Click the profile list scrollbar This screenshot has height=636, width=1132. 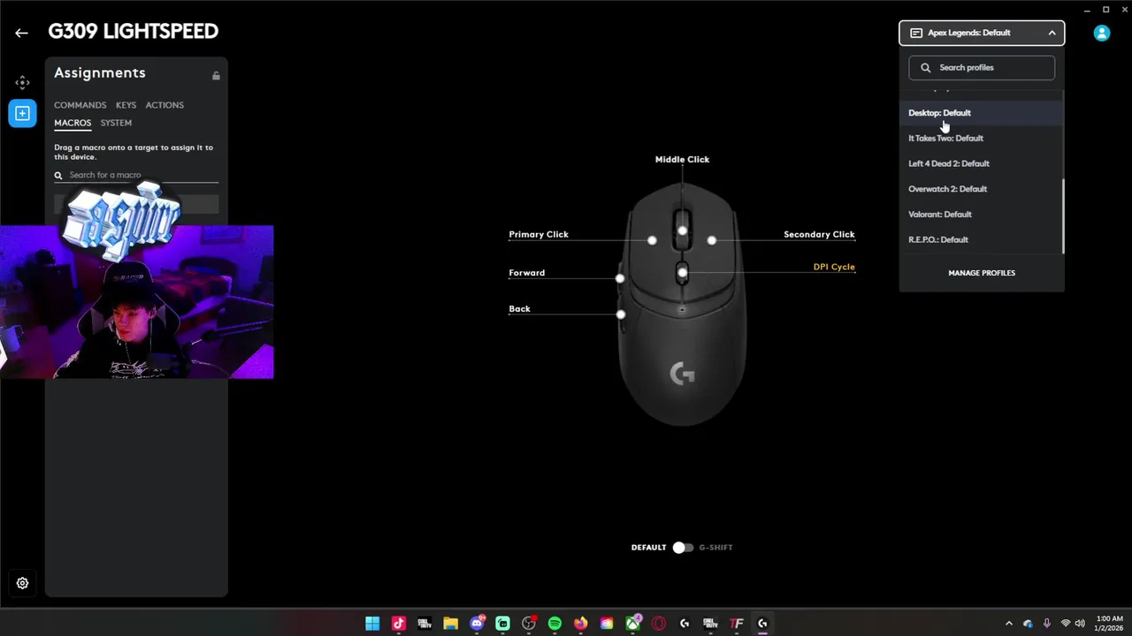[x=1062, y=216]
